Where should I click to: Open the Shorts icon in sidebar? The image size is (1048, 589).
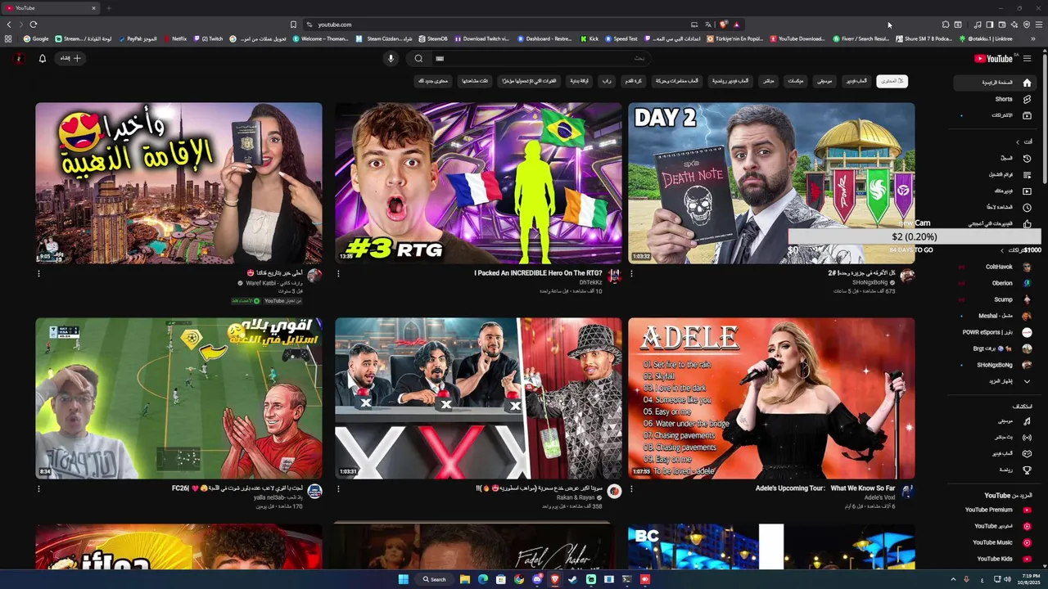[1027, 99]
